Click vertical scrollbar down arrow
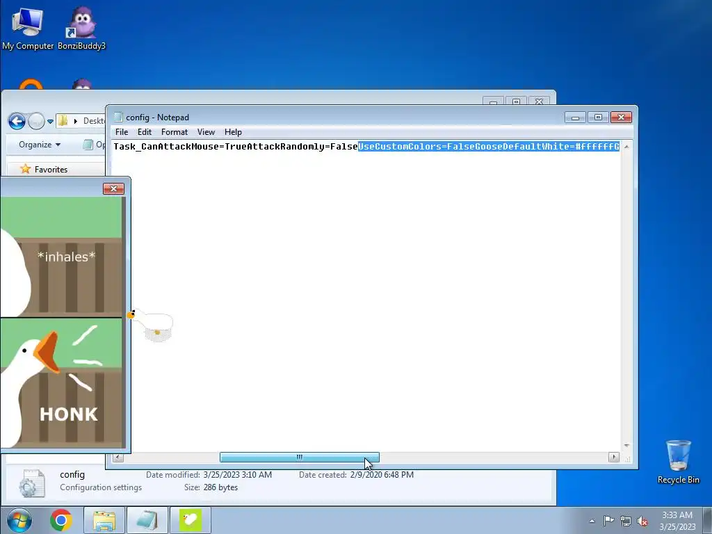 (x=626, y=446)
